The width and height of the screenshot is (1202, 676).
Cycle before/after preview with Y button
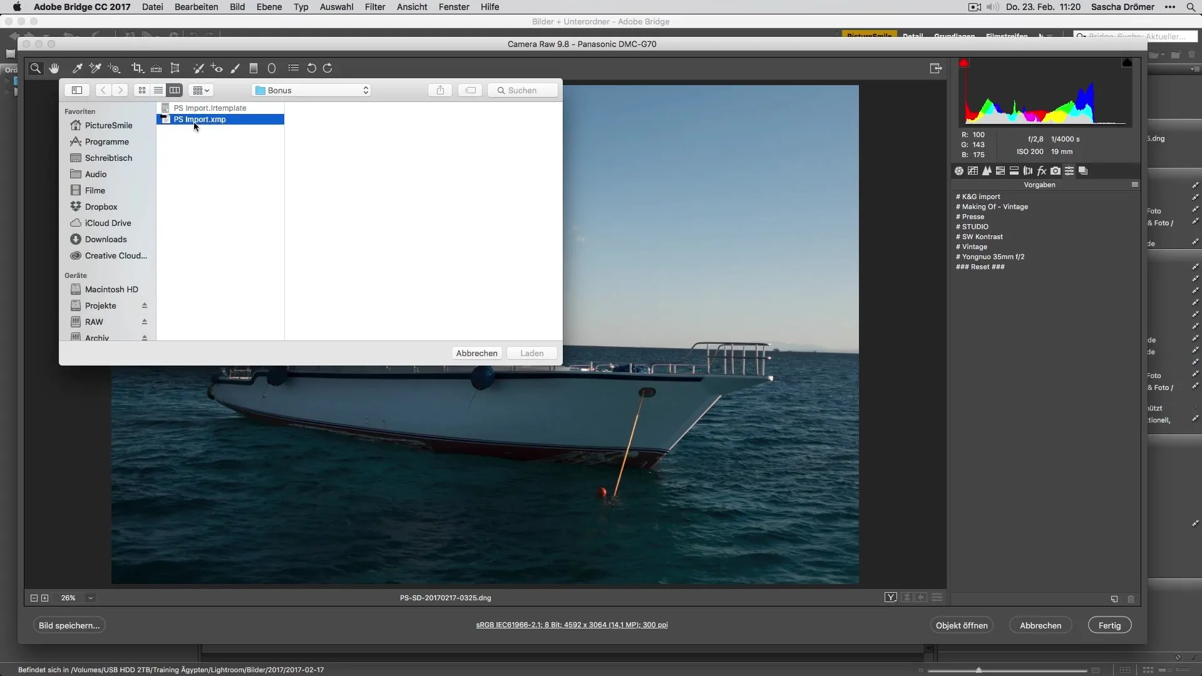(891, 598)
